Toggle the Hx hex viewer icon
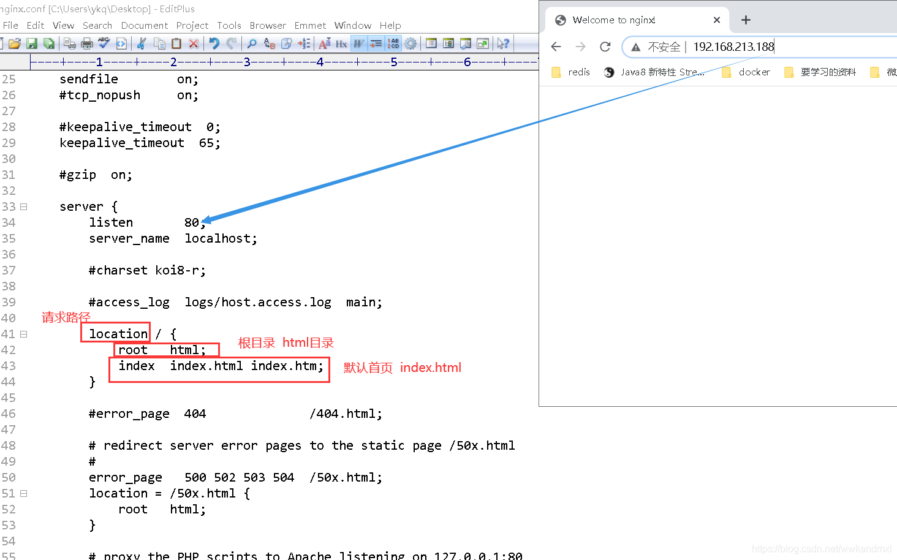 pos(341,44)
